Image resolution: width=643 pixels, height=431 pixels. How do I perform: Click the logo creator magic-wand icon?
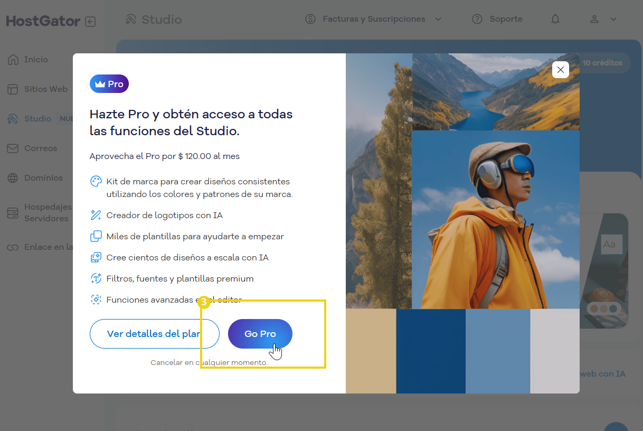pos(96,215)
